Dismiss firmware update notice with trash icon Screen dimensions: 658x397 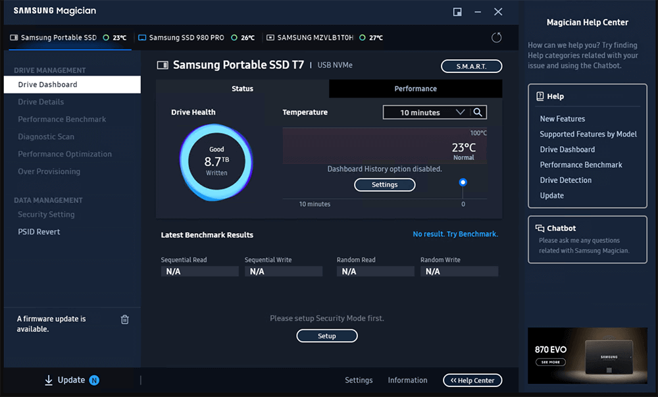pos(124,319)
